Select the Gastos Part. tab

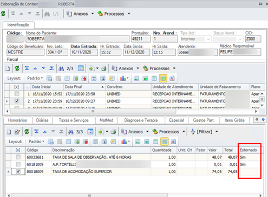(204, 120)
